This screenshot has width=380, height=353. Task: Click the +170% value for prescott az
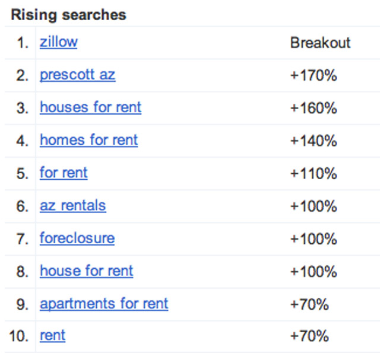click(313, 75)
